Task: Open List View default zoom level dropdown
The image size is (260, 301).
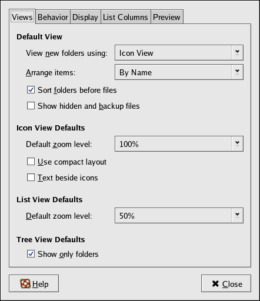Action: point(179,215)
